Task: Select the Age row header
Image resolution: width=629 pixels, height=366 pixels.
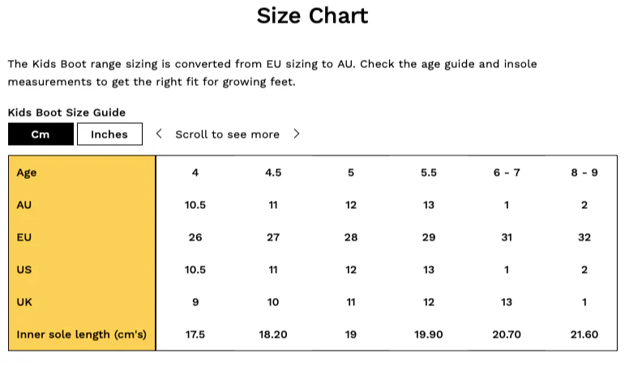Action: click(27, 172)
